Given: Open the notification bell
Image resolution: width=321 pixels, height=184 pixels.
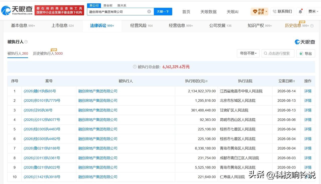Looking at the screenshot, I should click(300, 12).
